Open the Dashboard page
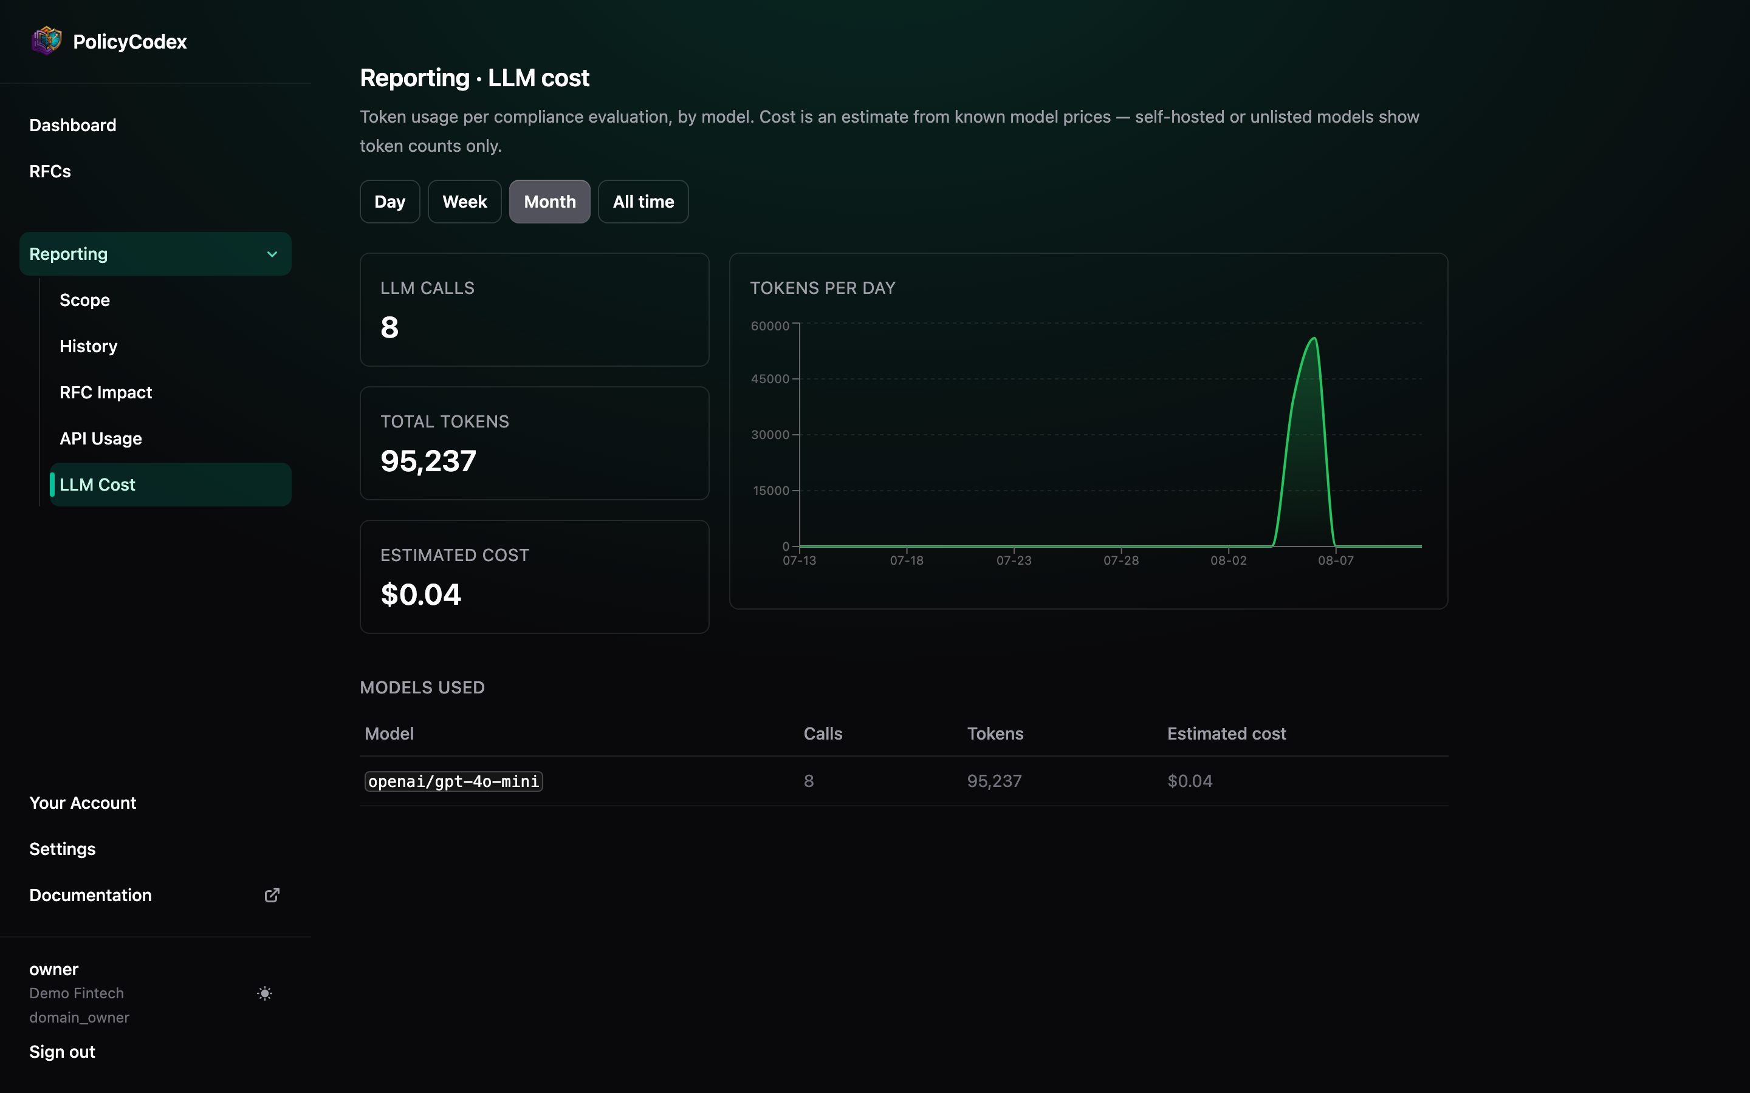 tap(72, 125)
